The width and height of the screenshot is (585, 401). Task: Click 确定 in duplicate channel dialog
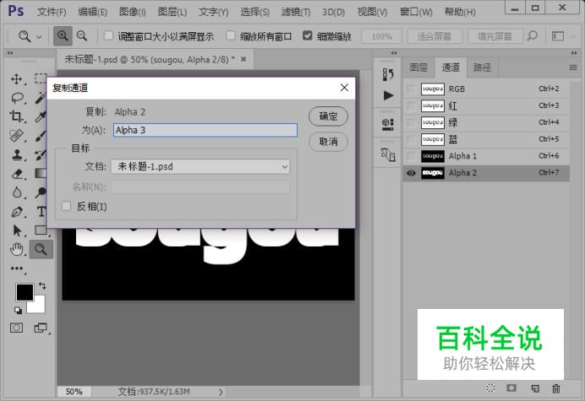(328, 117)
